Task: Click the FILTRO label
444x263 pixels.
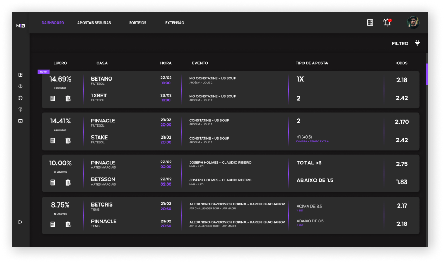Action: tap(400, 44)
